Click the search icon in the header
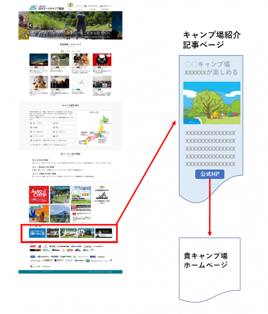 (85, 6)
